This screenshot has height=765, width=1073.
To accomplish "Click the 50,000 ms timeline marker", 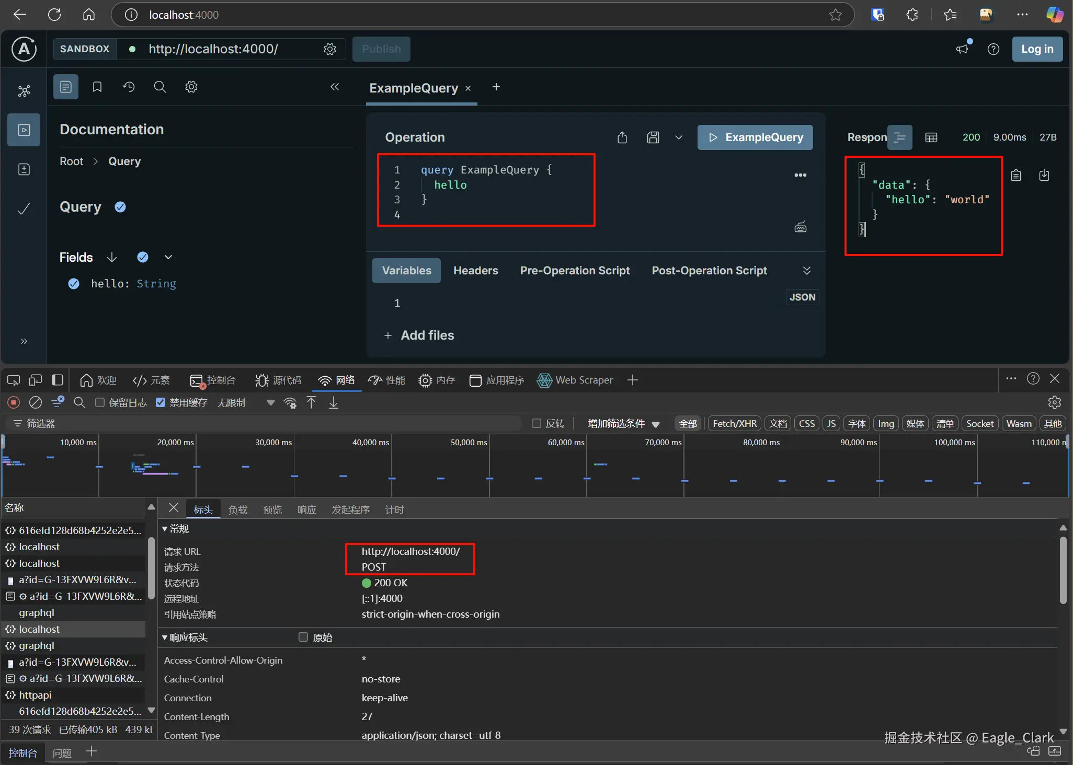I will coord(469,442).
